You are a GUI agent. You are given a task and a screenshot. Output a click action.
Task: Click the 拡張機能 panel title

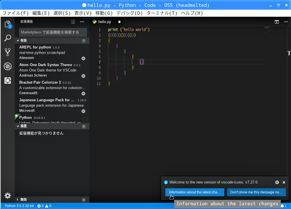click(x=27, y=22)
